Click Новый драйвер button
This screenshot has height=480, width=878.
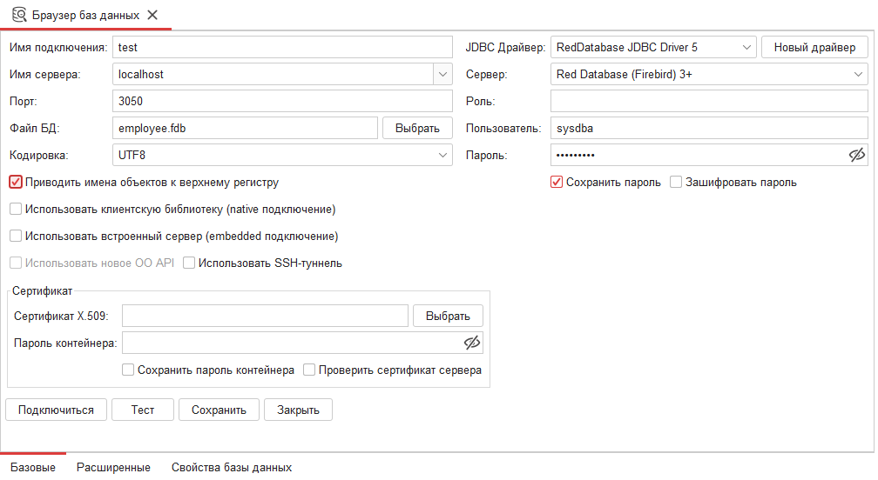click(x=814, y=48)
